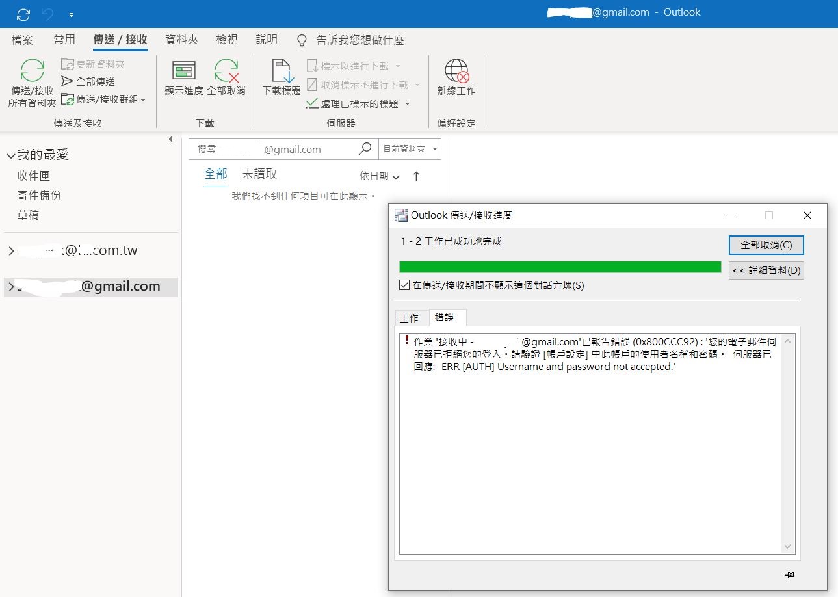Open the 傳送/接收群組 dropdown
Viewport: 838px width, 597px height.
(x=103, y=99)
